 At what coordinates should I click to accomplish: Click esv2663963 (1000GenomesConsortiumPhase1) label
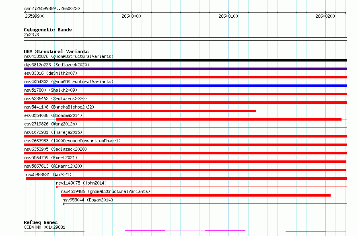click(72, 141)
